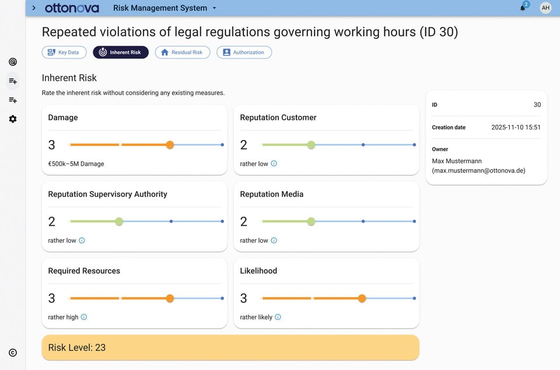Select the risk target icon in sidebar

[12, 61]
